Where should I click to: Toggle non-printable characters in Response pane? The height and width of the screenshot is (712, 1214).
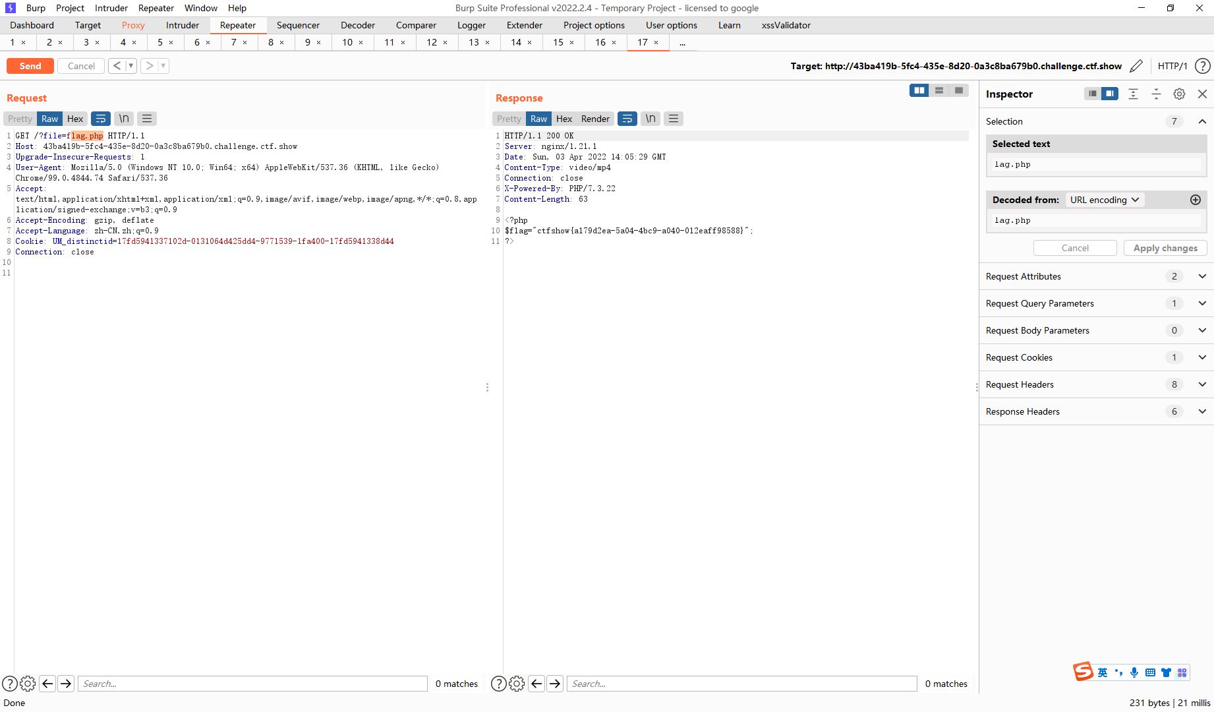click(650, 119)
